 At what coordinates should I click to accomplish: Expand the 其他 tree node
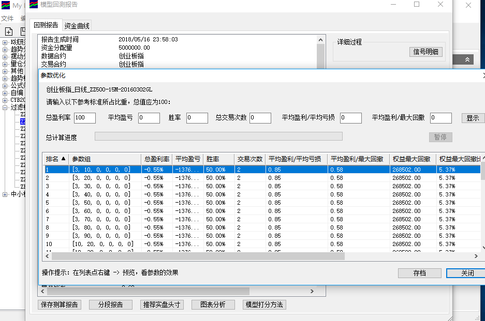tap(5, 71)
